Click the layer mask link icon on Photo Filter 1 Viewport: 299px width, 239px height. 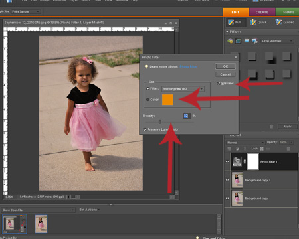pyautogui.click(x=245, y=161)
